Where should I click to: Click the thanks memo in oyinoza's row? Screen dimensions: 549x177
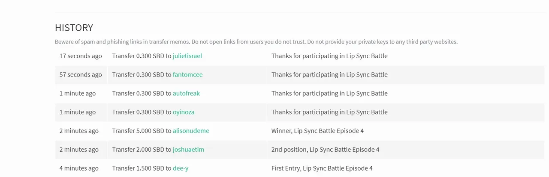329,112
